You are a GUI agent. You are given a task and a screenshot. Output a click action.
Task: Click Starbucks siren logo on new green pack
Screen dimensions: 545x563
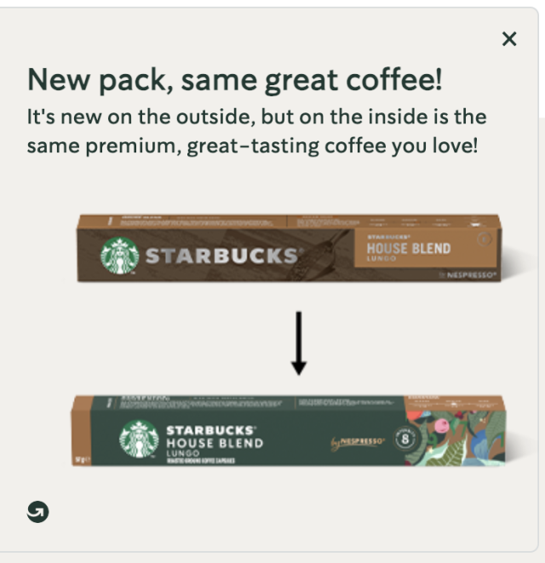[139, 439]
